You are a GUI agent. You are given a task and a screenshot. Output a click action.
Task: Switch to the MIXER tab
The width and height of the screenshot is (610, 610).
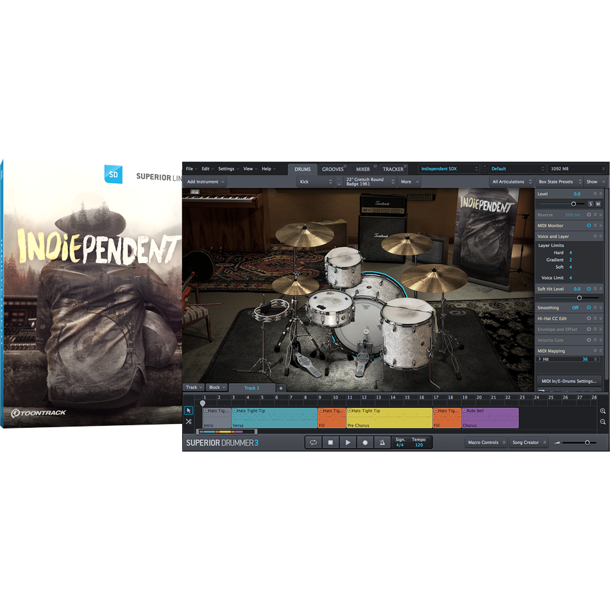click(363, 169)
